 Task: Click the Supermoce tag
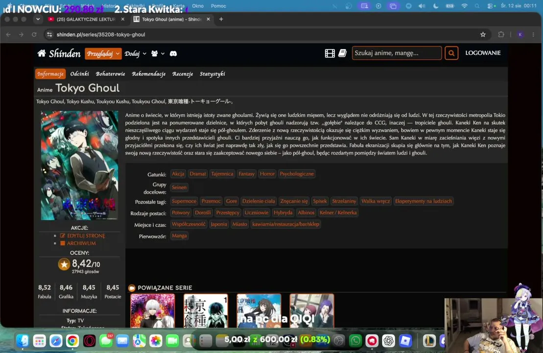pos(184,201)
